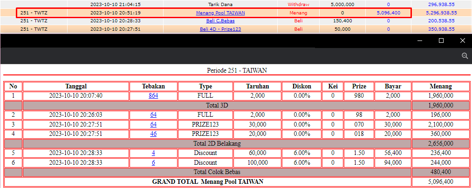This screenshot has width=472, height=188.
Task: Click Total 2D Belakang amount 2,656,000
Action: tap(441, 144)
